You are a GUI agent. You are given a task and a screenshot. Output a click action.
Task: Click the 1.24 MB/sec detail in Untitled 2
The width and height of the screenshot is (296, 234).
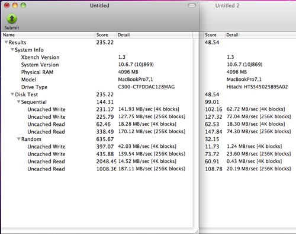pos(254,147)
